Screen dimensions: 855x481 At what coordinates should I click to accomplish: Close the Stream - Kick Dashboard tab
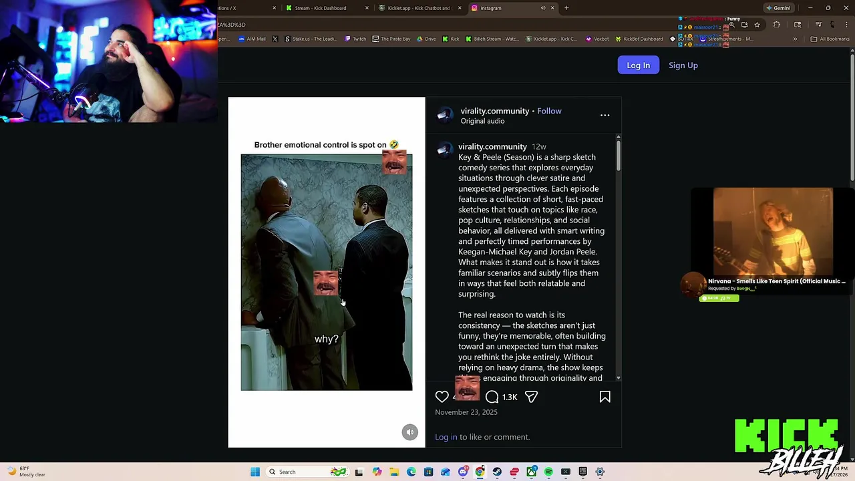click(367, 8)
